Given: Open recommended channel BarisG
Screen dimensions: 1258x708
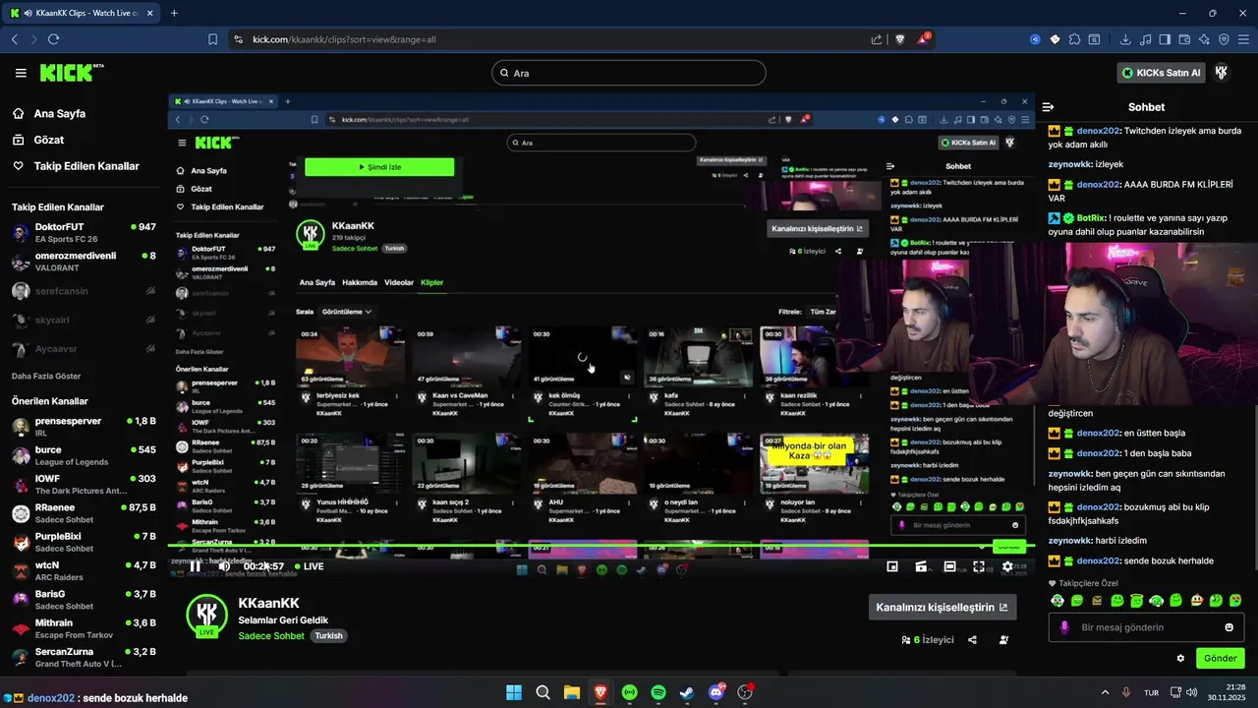Looking at the screenshot, I should 83,600.
